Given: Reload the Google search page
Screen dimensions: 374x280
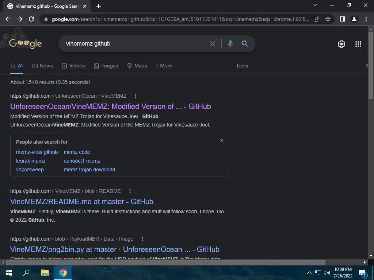Looking at the screenshot, I should [31, 19].
